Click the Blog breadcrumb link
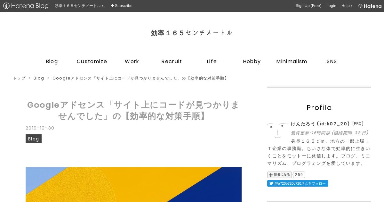The width and height of the screenshot is (384, 202). point(39,78)
